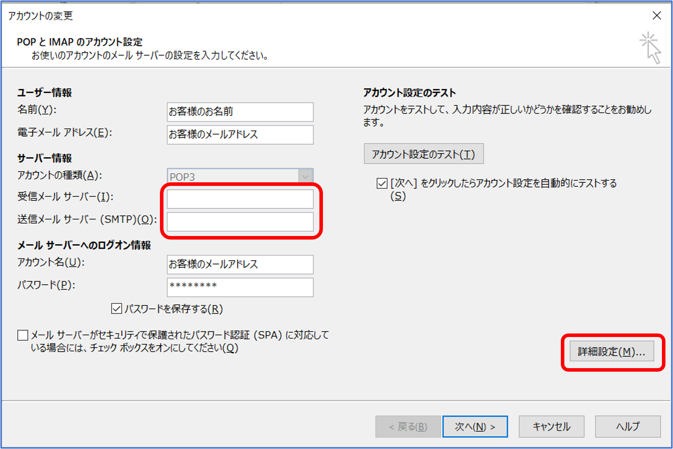673x449 pixels.
Task: Click the 次へ next button
Action: (x=475, y=426)
